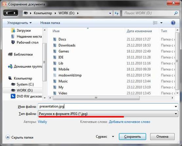Click the search magnifier icon
This screenshot has width=182, height=146.
click(176, 13)
